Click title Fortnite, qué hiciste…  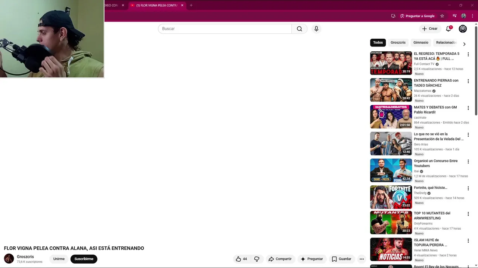click(x=431, y=188)
